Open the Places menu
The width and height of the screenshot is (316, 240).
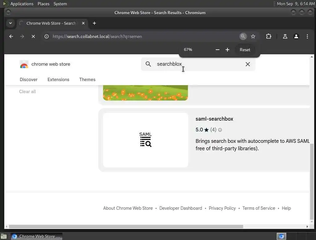(43, 4)
